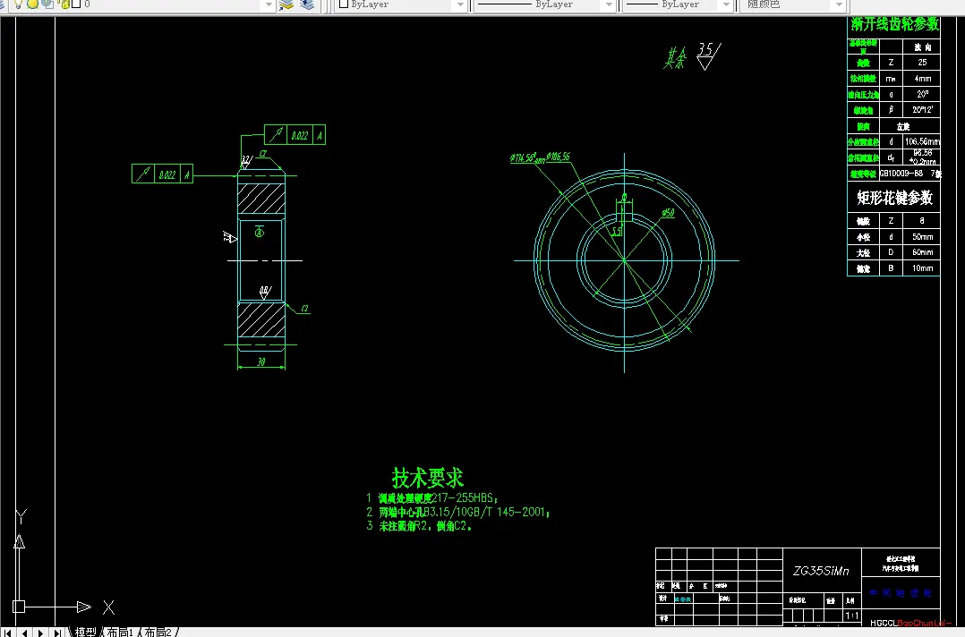
Task: Toggle the layer on/off lightbulb icon
Action: (19, 4)
